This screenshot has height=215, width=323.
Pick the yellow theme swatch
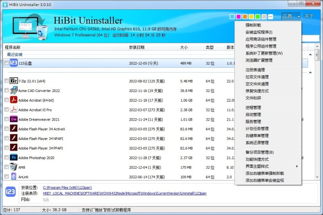coord(251,17)
